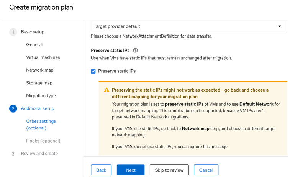Click the Next button

tap(130, 170)
